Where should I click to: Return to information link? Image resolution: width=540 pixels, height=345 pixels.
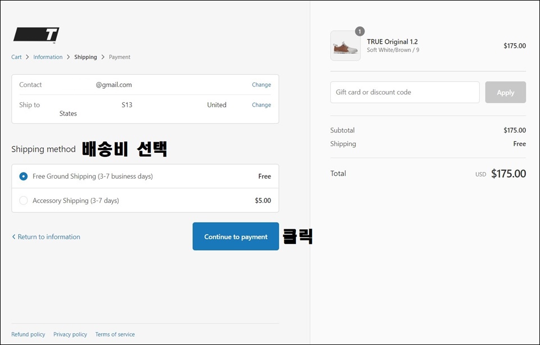(x=46, y=237)
